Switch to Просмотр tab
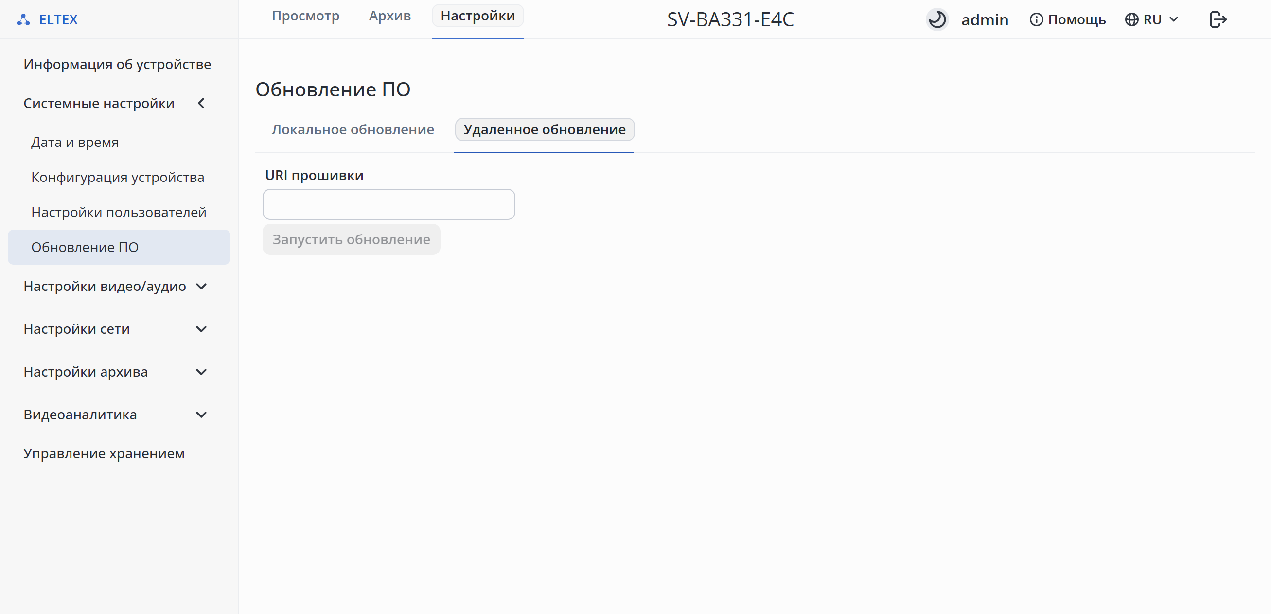Viewport: 1271px width, 614px height. (x=305, y=16)
